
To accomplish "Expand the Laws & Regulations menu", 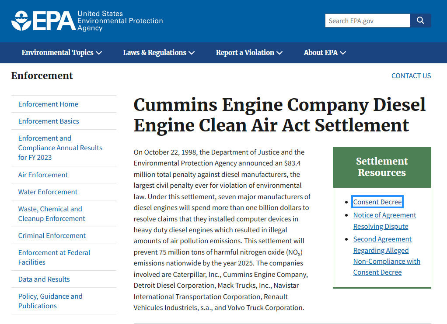I will click(159, 53).
